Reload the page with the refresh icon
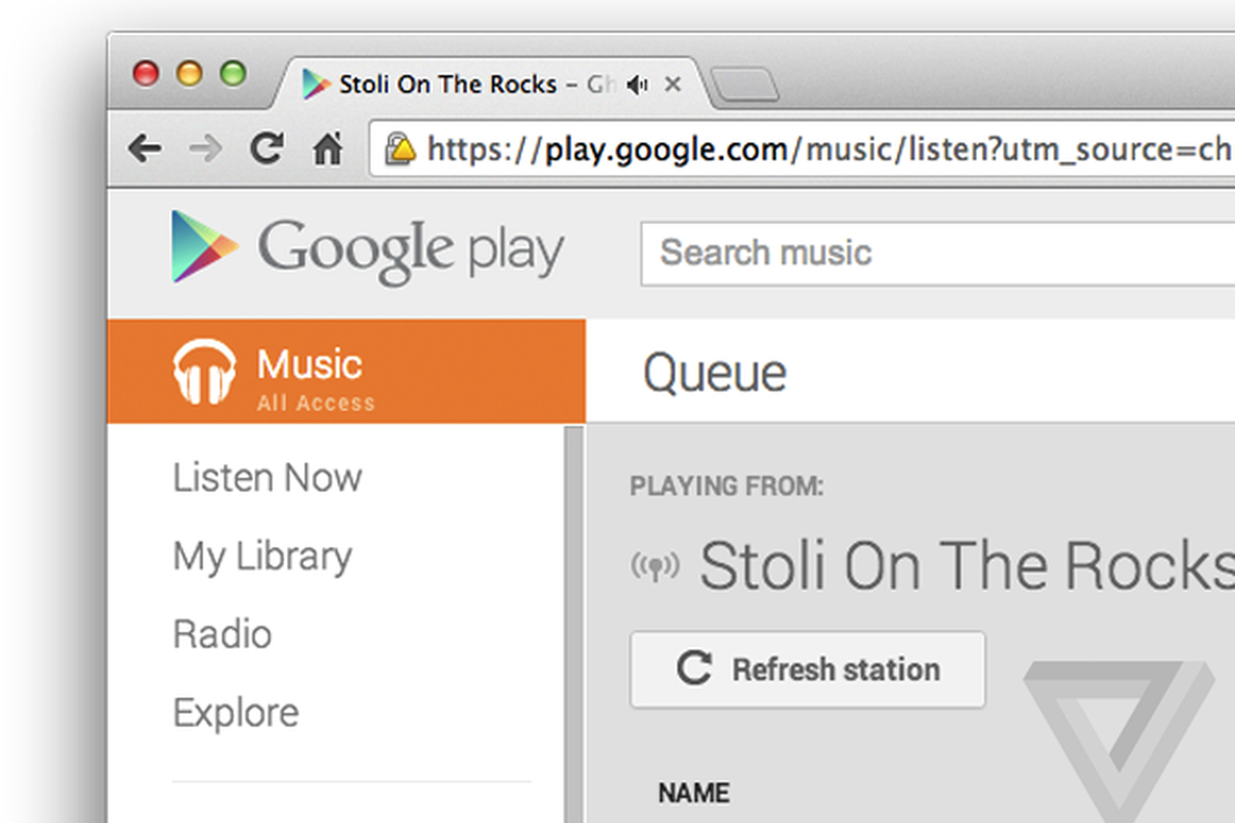1235x823 pixels. click(267, 148)
